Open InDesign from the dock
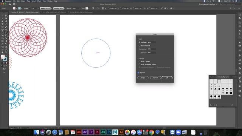The width and height of the screenshot is (242, 136). click(97, 132)
